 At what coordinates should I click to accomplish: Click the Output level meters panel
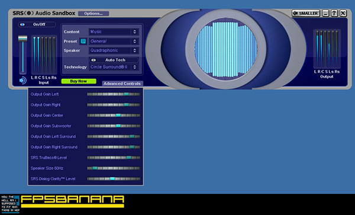click(x=327, y=49)
